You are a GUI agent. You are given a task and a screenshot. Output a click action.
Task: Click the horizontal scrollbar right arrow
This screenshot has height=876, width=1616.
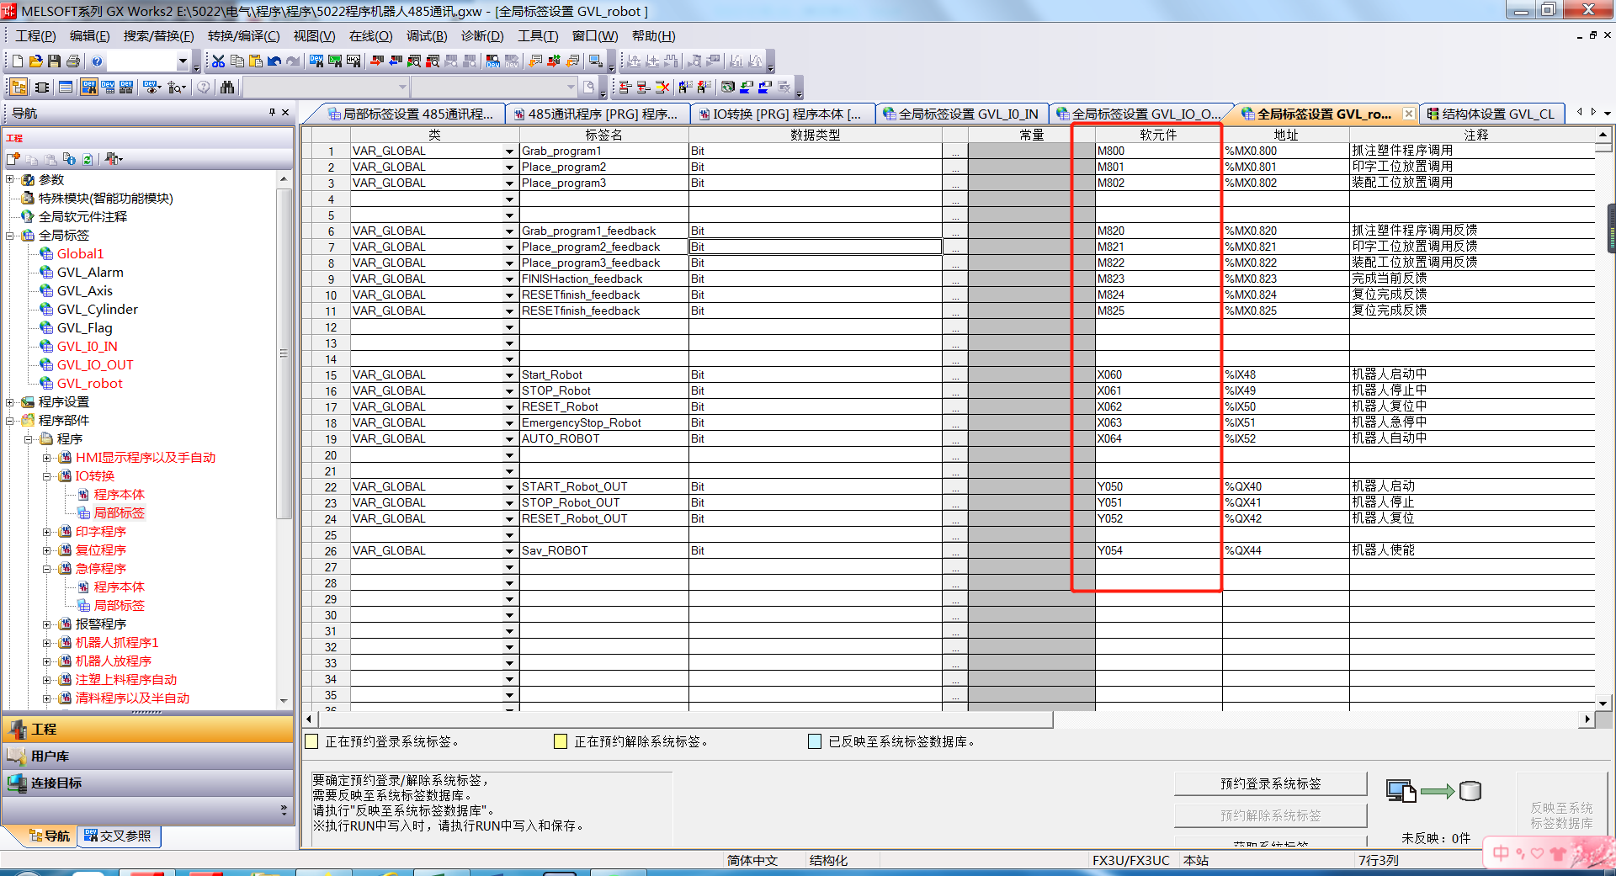(1587, 719)
